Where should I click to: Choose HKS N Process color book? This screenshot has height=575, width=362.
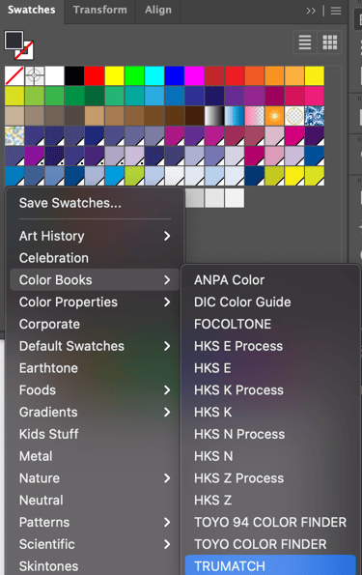pos(270,434)
